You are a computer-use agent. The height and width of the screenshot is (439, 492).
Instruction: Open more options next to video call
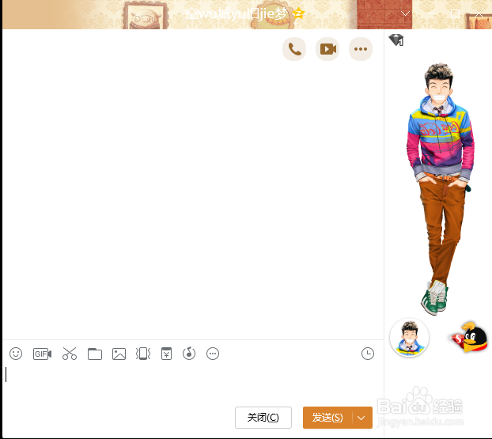[361, 49]
